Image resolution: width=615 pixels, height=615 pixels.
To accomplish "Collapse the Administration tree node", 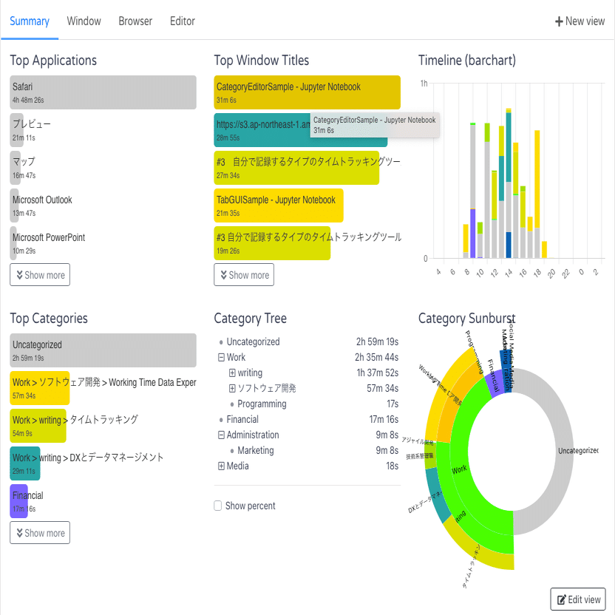I will [x=221, y=435].
